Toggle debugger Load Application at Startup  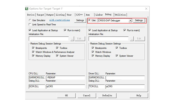tap(90, 30)
